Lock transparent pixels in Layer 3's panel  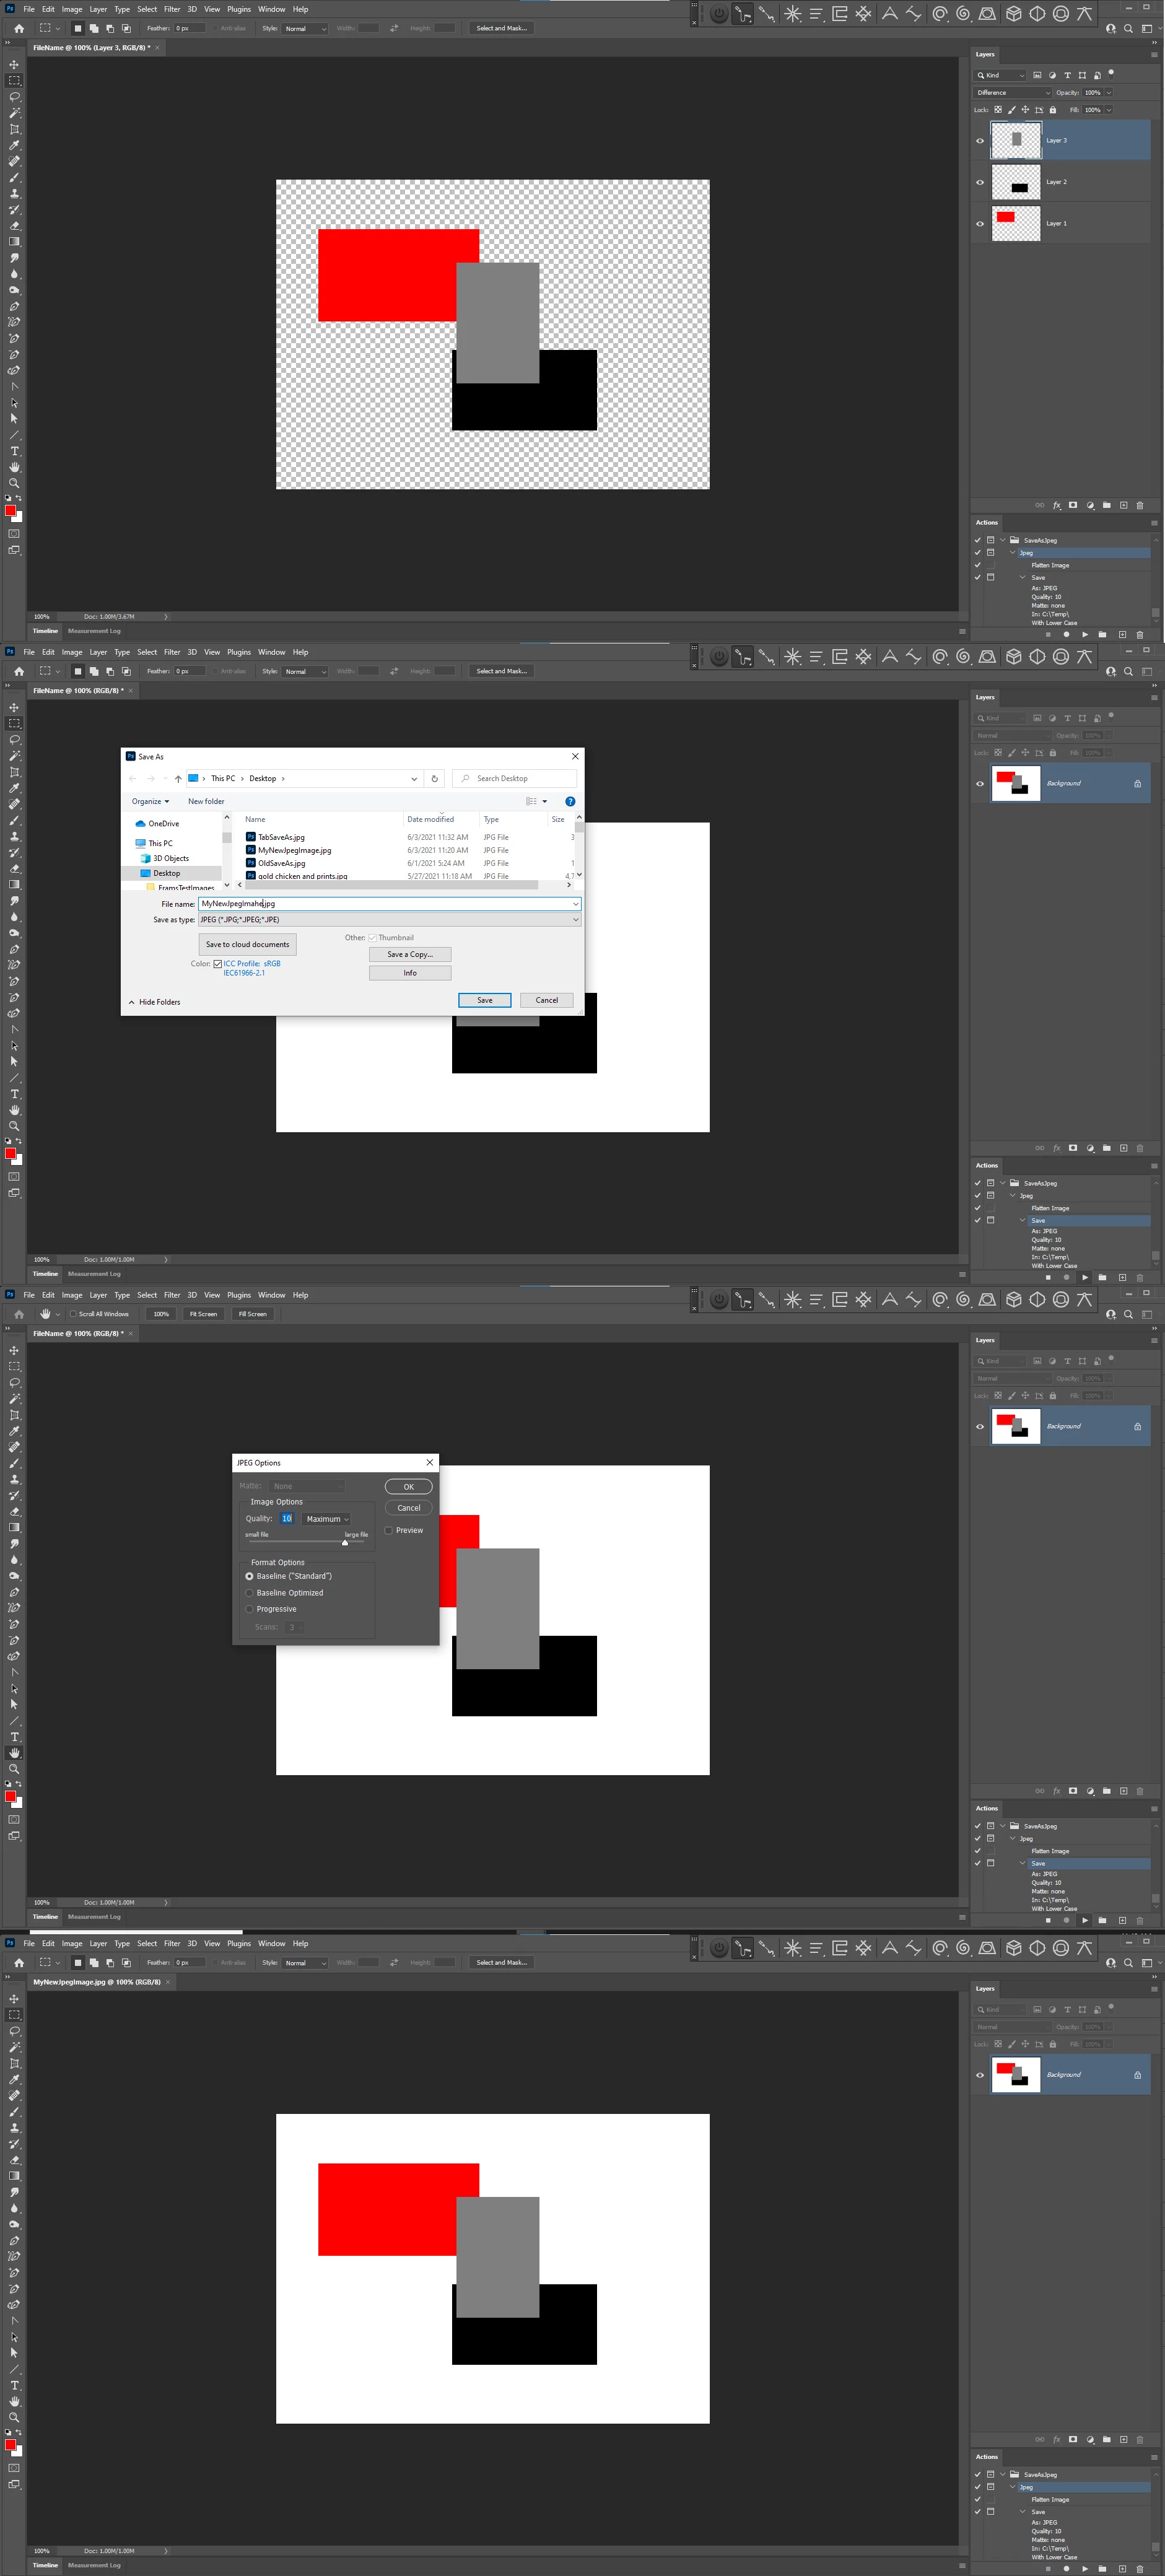(x=998, y=110)
